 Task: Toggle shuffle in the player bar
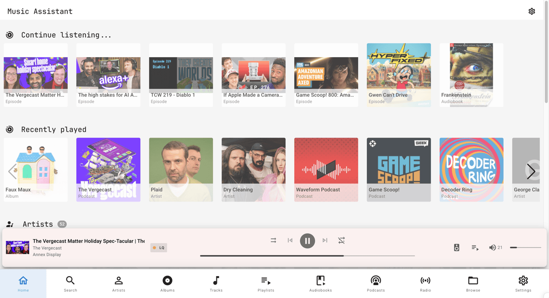273,240
